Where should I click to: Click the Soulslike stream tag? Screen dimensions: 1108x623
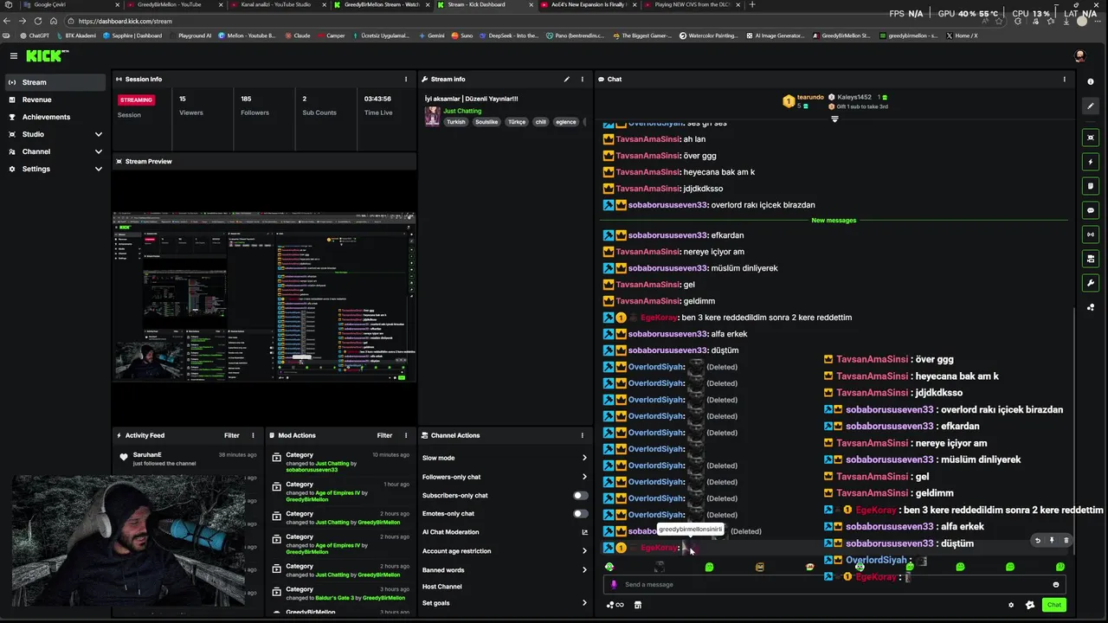point(486,122)
